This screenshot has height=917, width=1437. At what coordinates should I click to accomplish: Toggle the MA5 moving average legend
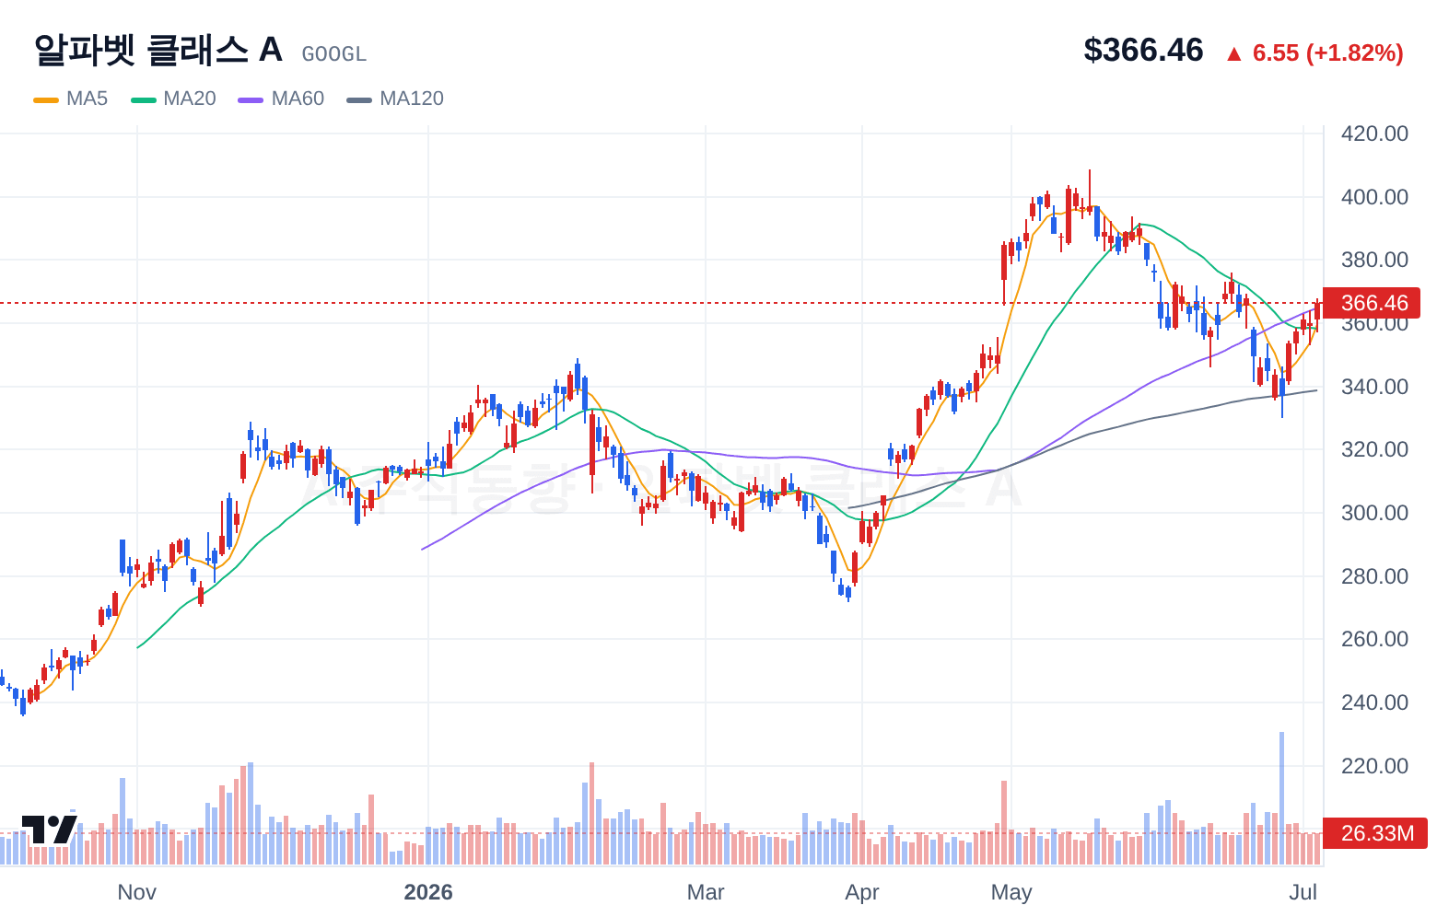(x=71, y=99)
